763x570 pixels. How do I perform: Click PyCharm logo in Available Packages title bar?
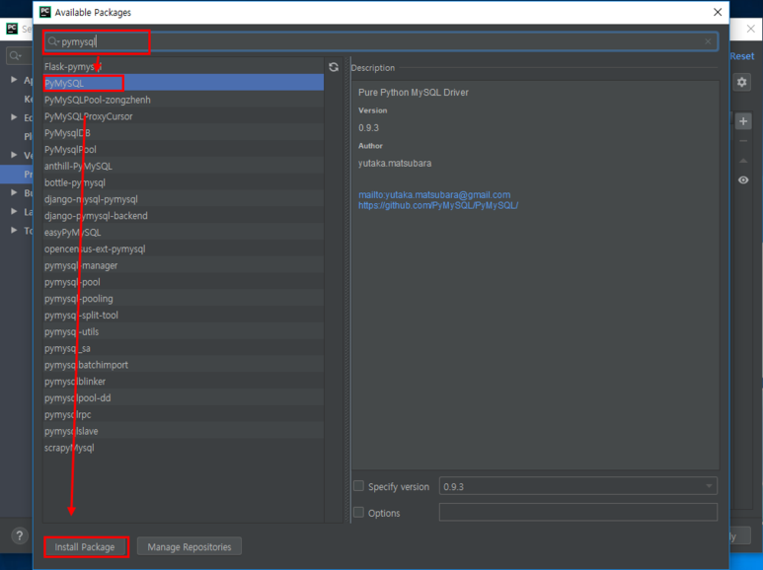point(44,12)
